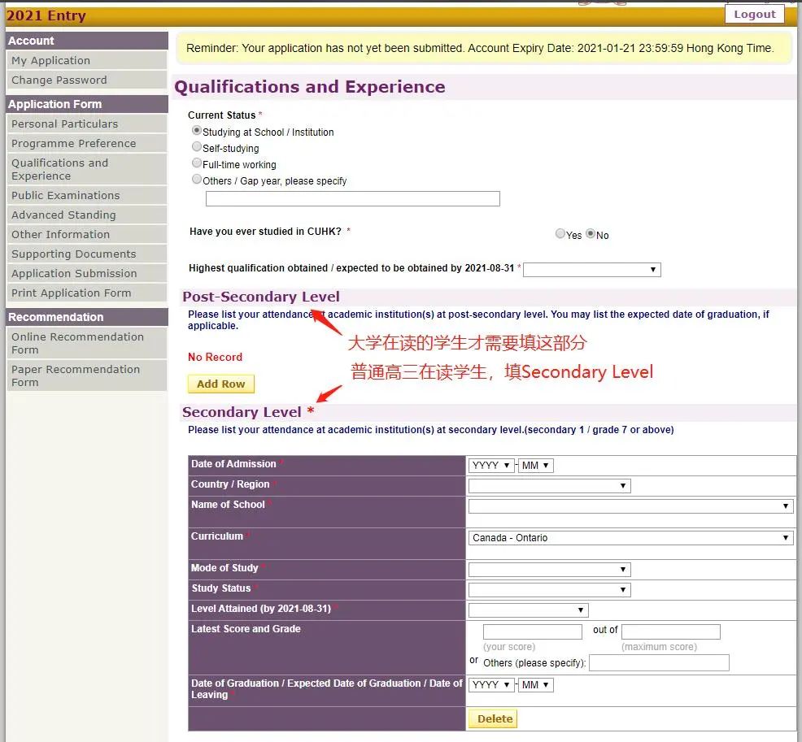Open the Study Status dropdown
Image resolution: width=802 pixels, height=742 pixels.
(x=549, y=590)
